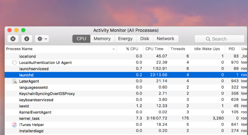Click the Idle Wake Ups column header
248x135 pixels.
[206, 49]
